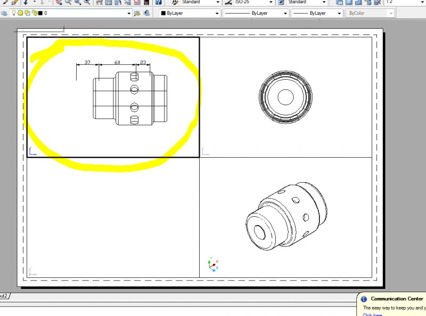Open the Markup Set Manager icon
The image size is (426, 316).
(x=137, y=2)
